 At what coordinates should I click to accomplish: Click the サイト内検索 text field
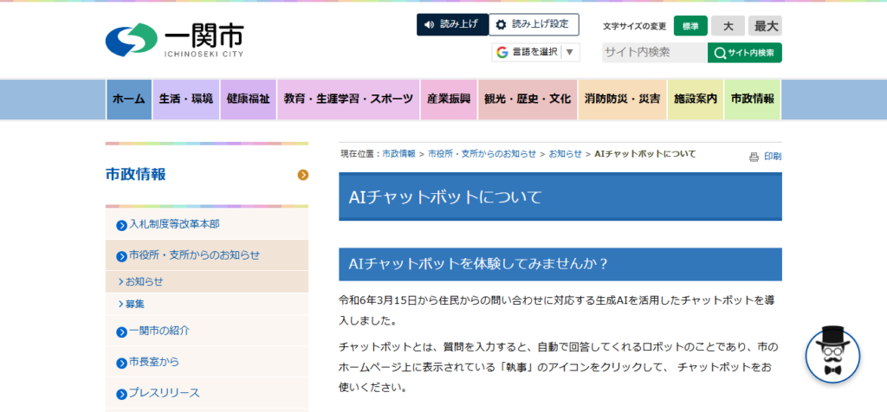click(x=654, y=53)
